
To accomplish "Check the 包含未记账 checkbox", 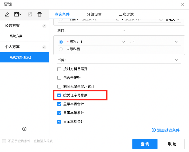I will (59, 78).
